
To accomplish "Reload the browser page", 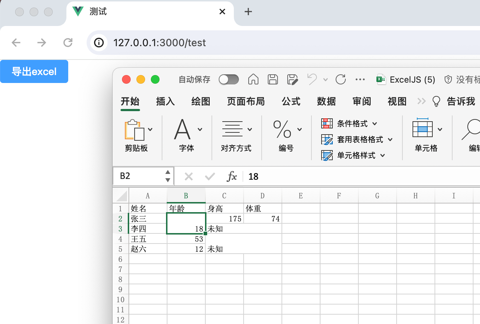I will point(68,43).
